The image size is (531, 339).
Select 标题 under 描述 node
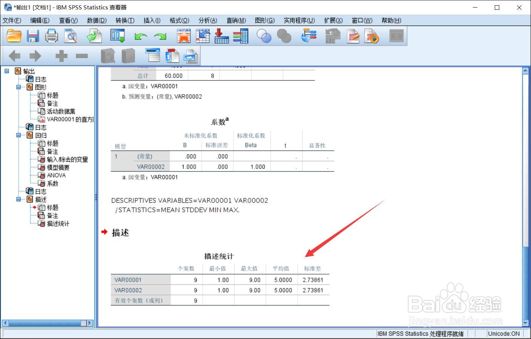pos(52,207)
